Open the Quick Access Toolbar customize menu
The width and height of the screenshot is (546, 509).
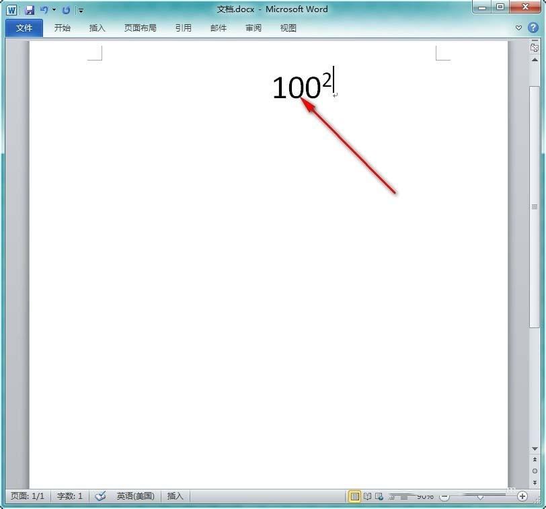pyautogui.click(x=80, y=10)
